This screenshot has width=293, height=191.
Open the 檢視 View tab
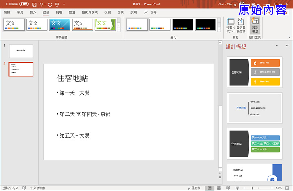tap(120, 12)
